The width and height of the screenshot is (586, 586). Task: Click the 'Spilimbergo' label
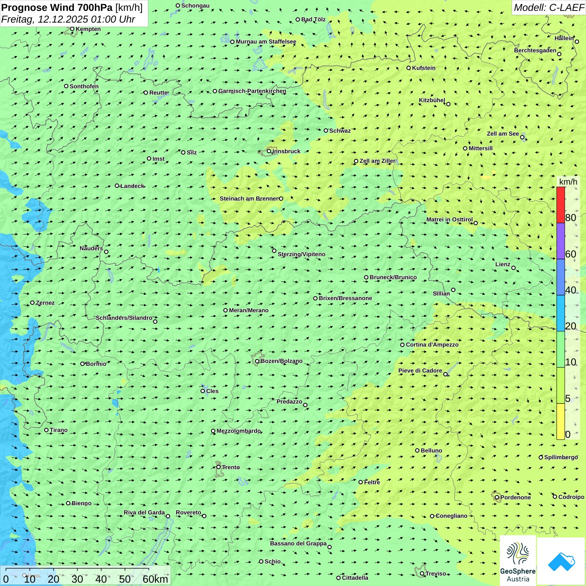tap(561, 457)
